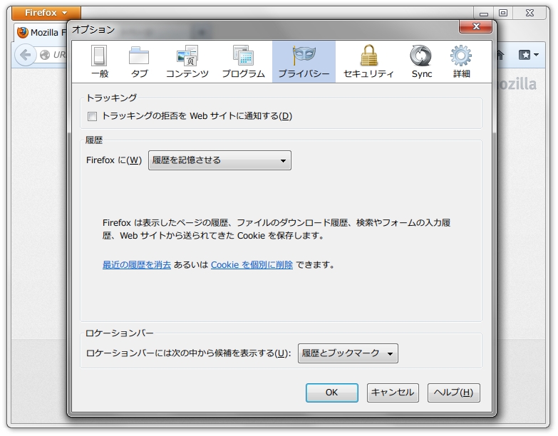Minimize the Firefox main window
The height and width of the screenshot is (436, 558).
point(484,13)
